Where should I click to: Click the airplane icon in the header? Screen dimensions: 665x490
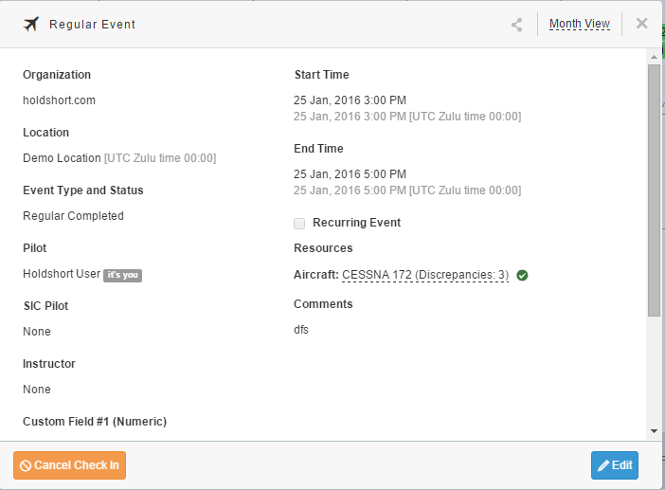tap(31, 25)
